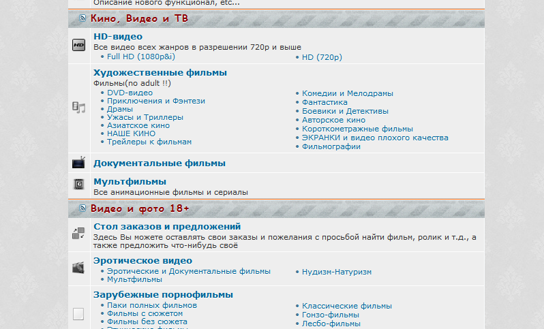The image size is (544, 329).
Task: Select the Комедии и Мелодрамы subforum
Action: pos(348,93)
